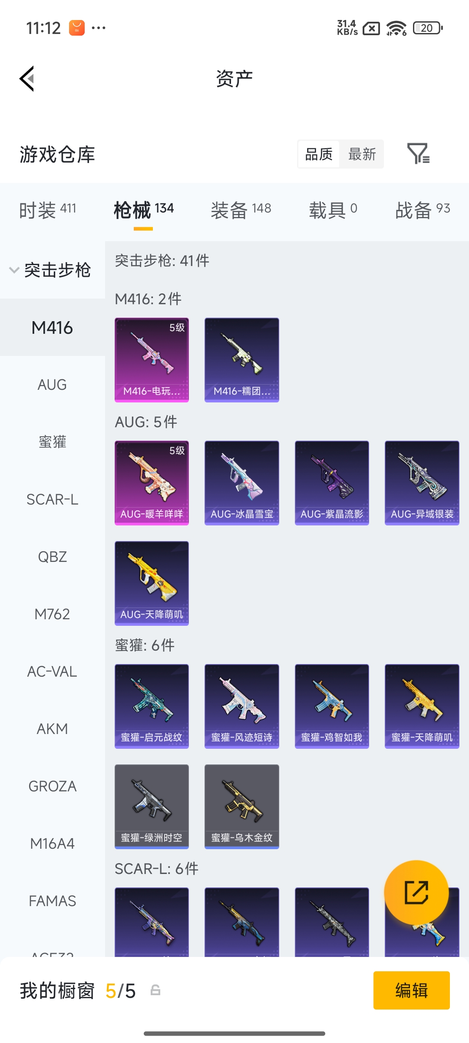Screen dimensions: 469x1043
Task: Tap the lock icon beside 我的橱窗
Action: point(155,990)
